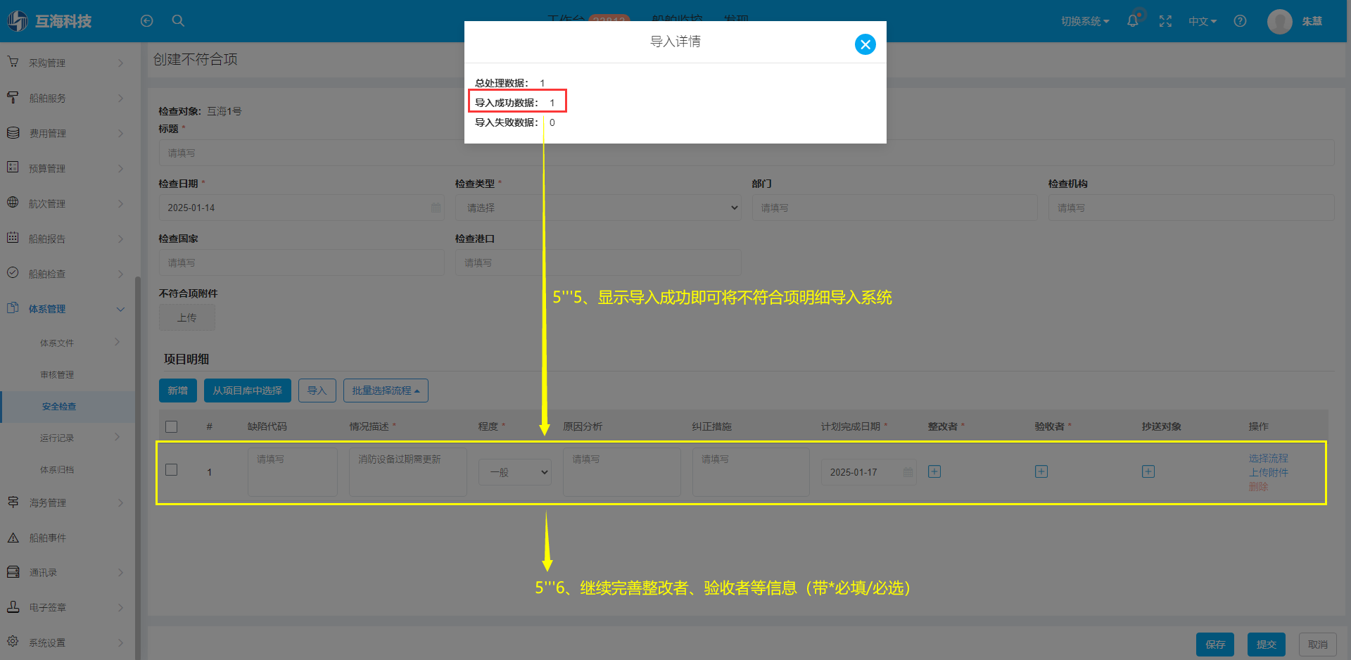This screenshot has height=660, width=1351.
Task: Expand the 体系文件 submenu chevron
Action: [118, 342]
